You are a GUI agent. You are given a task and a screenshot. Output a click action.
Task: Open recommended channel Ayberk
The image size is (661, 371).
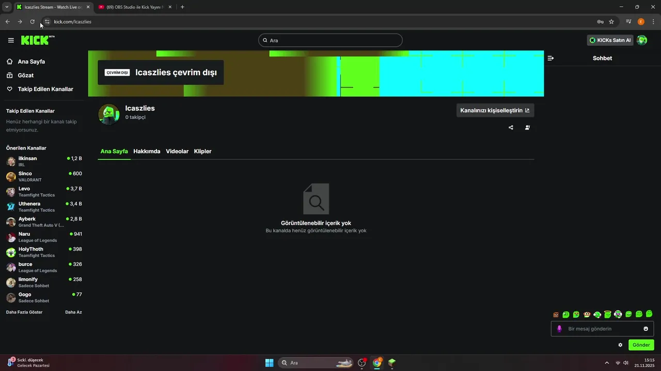pyautogui.click(x=44, y=222)
